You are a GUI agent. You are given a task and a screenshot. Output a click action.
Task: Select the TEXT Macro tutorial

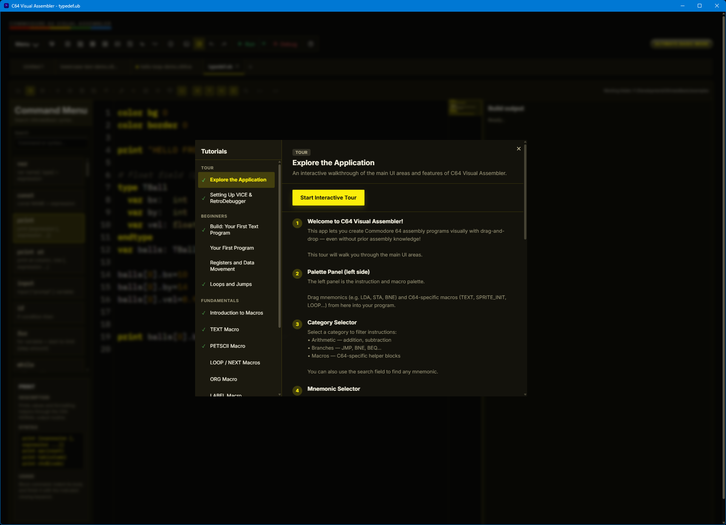point(236,329)
